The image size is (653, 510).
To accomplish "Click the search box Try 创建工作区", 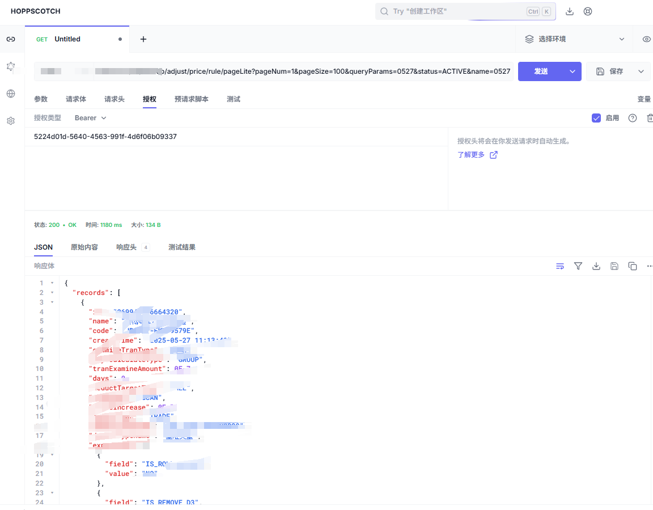I will 465,12.
